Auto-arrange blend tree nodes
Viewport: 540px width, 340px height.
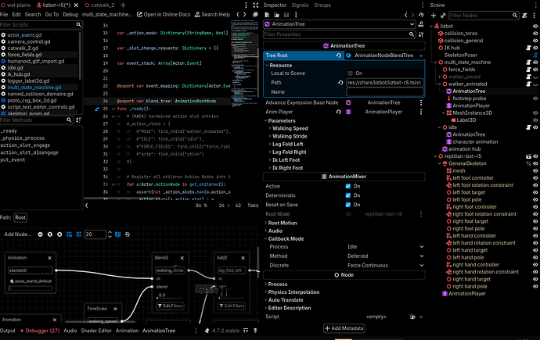[128, 234]
